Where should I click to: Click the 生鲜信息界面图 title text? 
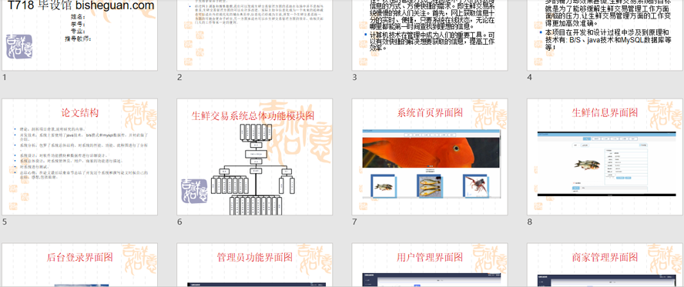coord(605,113)
